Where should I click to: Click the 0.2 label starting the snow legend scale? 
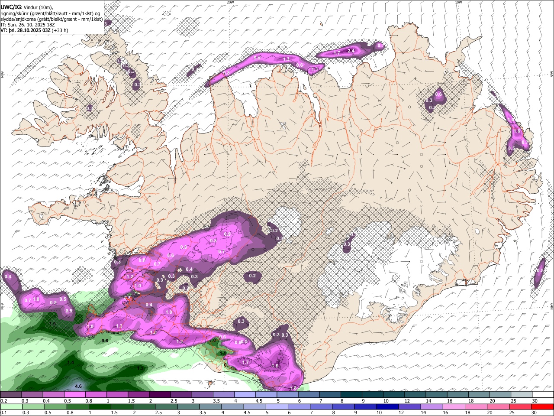point(4,401)
